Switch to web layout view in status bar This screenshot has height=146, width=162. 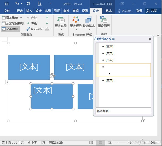[109, 143]
